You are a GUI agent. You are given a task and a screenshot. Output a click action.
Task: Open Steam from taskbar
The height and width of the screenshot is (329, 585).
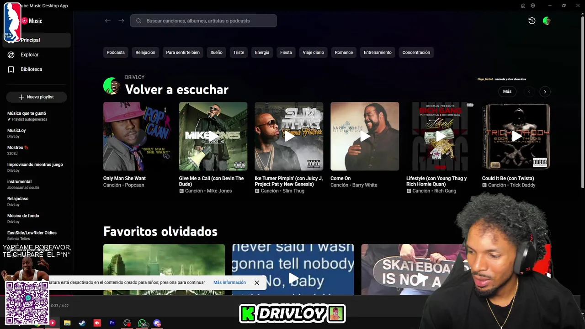pos(82,323)
